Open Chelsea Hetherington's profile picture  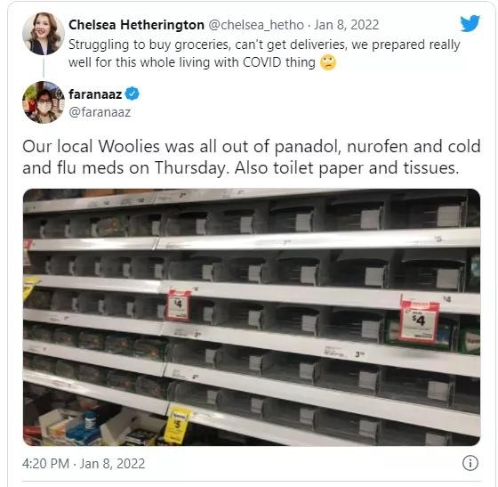pos(44,34)
